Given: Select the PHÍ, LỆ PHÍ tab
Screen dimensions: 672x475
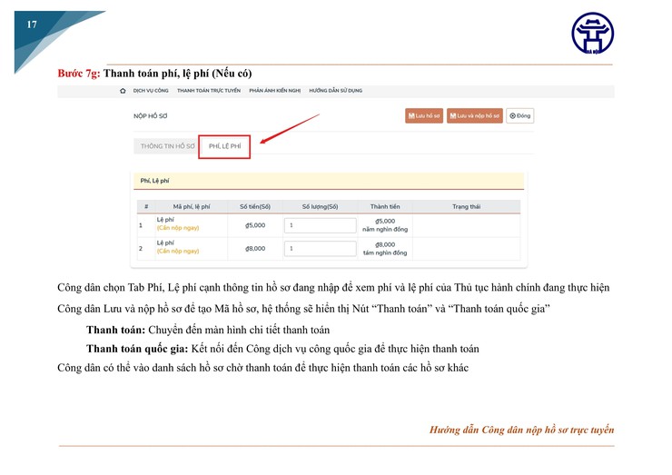Looking at the screenshot, I should (224, 146).
